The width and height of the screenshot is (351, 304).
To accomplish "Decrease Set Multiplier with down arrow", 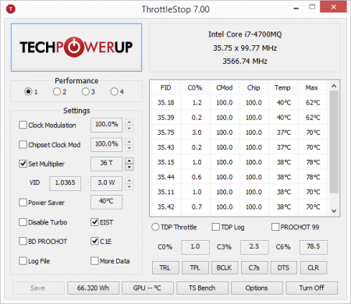I will point(129,167).
